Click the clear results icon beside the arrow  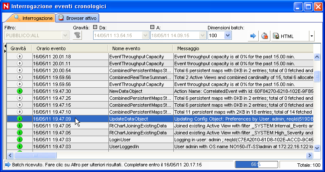(x=264, y=36)
